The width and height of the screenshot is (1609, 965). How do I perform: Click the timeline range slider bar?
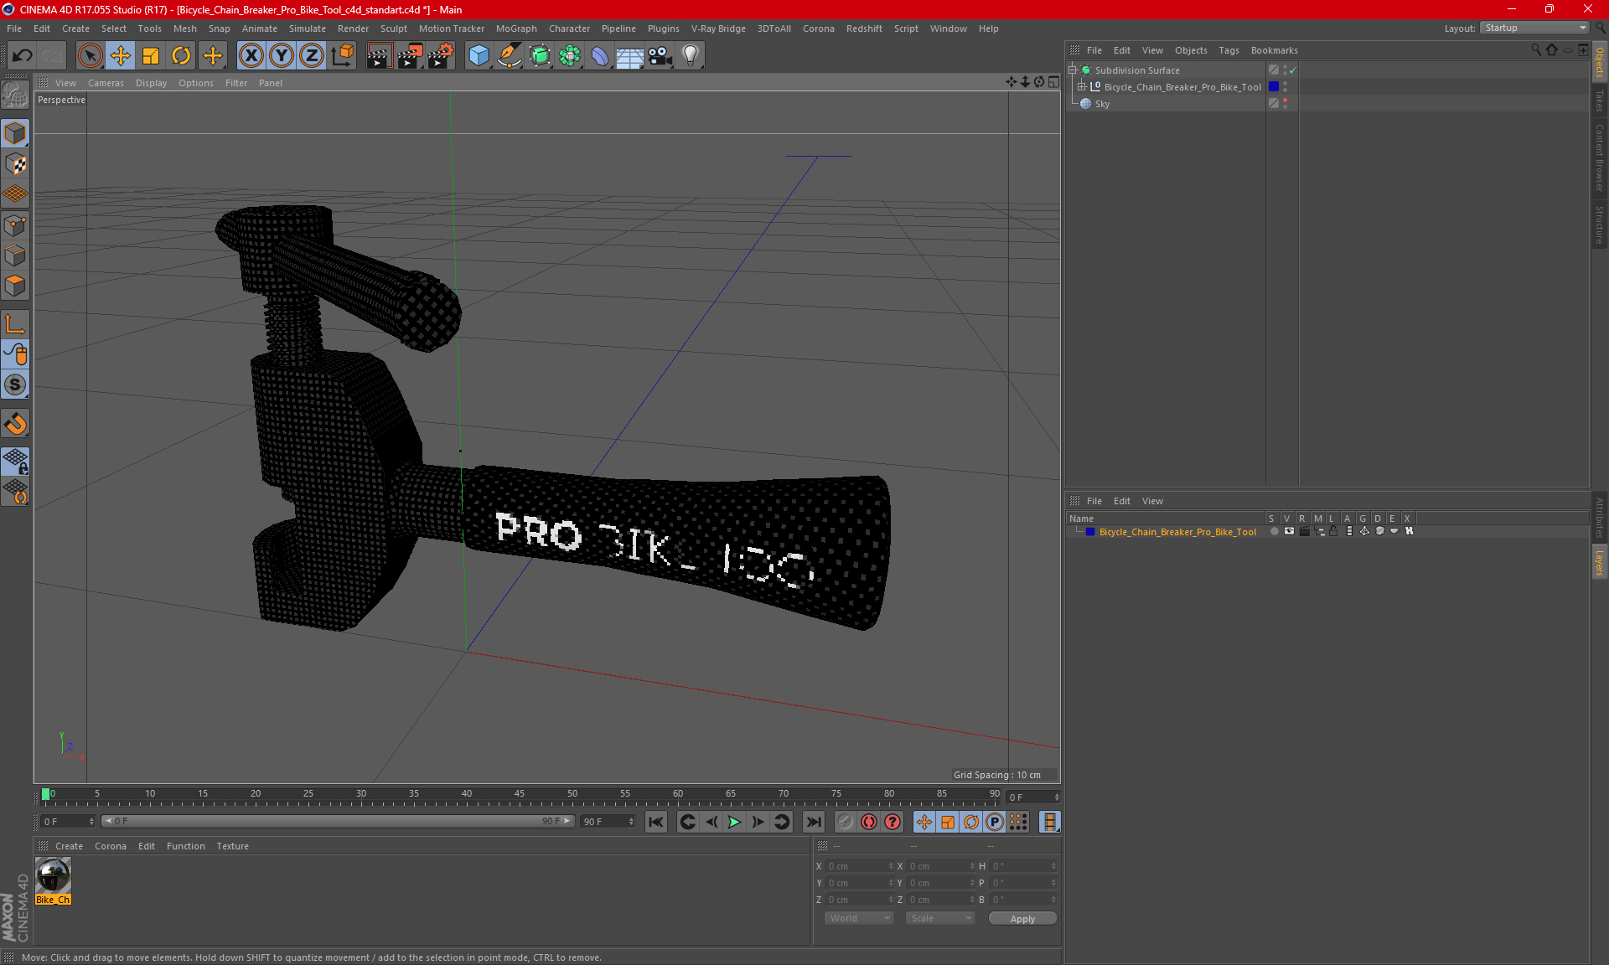coord(338,821)
